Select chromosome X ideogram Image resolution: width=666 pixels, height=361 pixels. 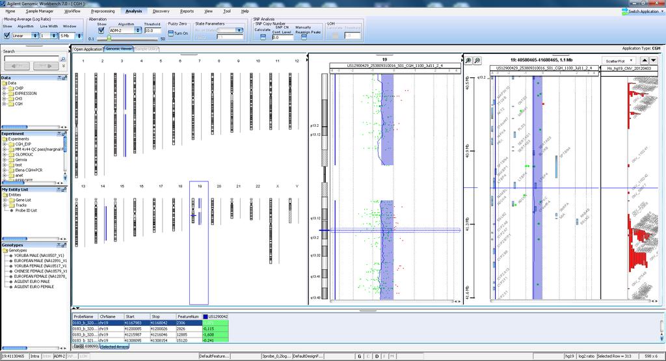point(271,231)
